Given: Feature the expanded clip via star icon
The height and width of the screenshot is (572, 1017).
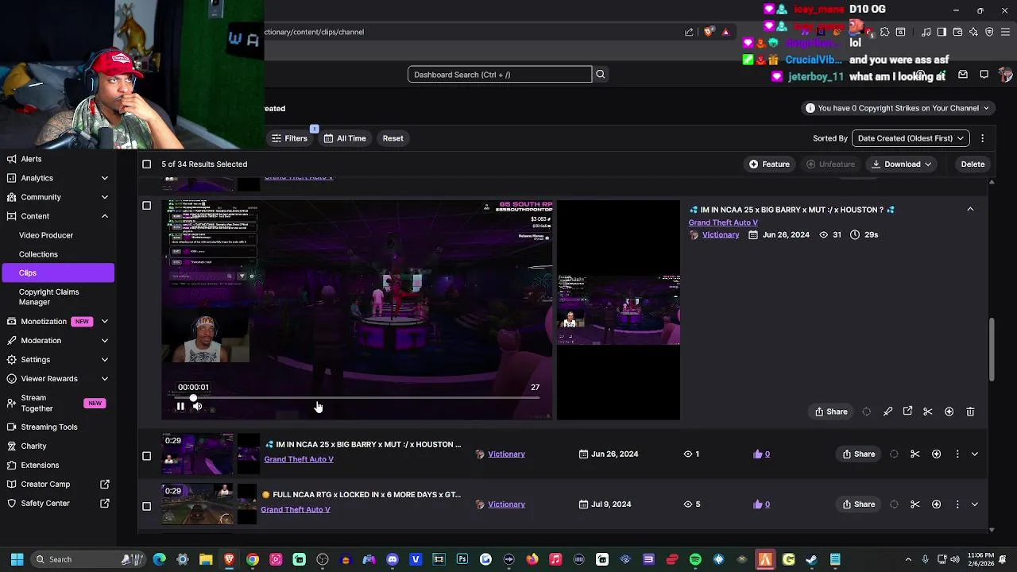Looking at the screenshot, I should coord(949,412).
